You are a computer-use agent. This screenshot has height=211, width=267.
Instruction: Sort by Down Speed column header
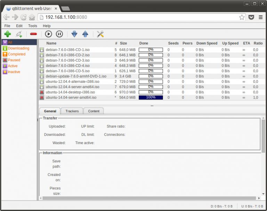click(x=207, y=43)
